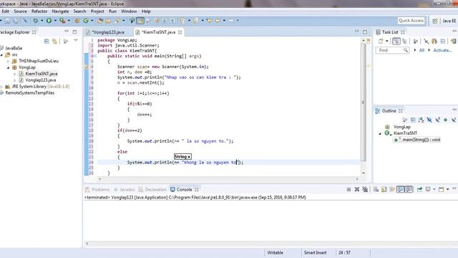
Task: Open the Help menu
Action: tap(146, 11)
